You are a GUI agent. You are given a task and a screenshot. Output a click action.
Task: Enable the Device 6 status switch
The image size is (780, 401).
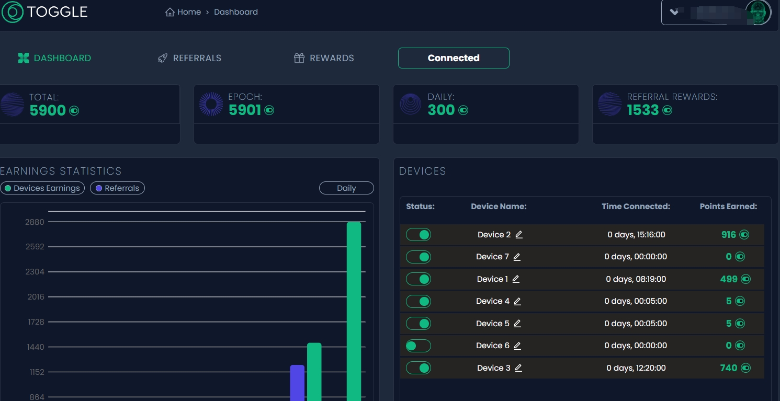(x=419, y=346)
